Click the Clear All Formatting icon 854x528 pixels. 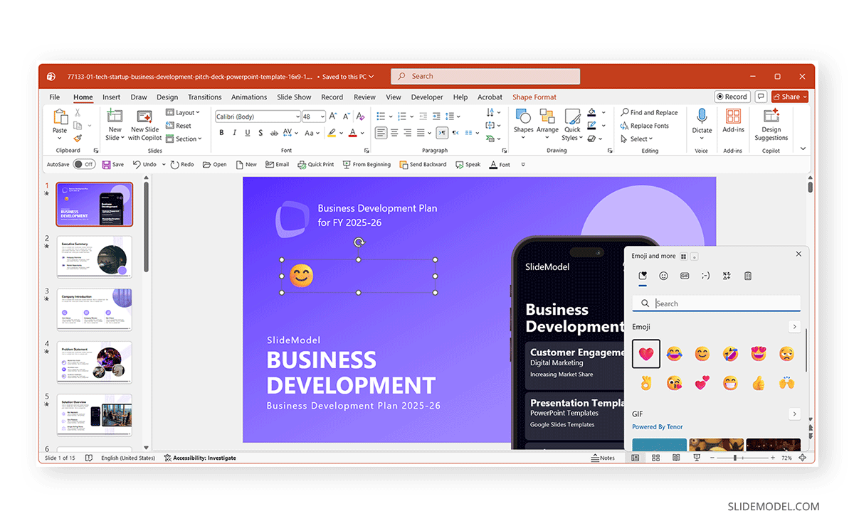tap(360, 117)
